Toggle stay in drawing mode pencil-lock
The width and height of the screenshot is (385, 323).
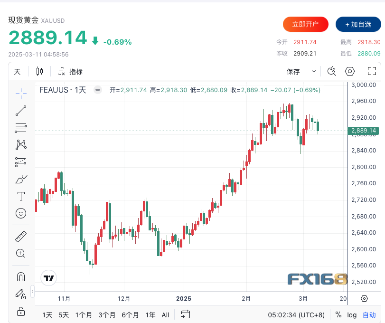21,294
